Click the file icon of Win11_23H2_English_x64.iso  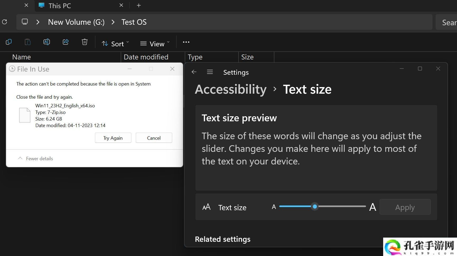click(25, 115)
